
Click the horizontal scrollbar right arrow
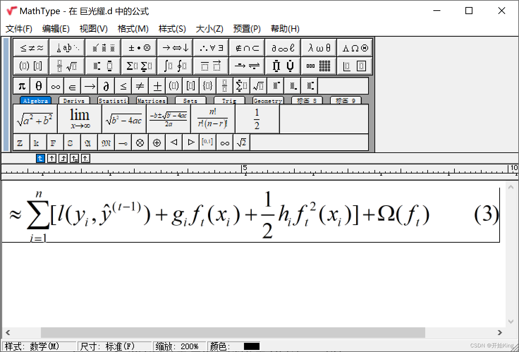click(500, 333)
